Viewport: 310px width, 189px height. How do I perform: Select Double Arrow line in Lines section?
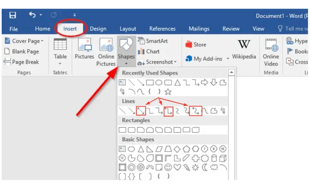pos(141,111)
